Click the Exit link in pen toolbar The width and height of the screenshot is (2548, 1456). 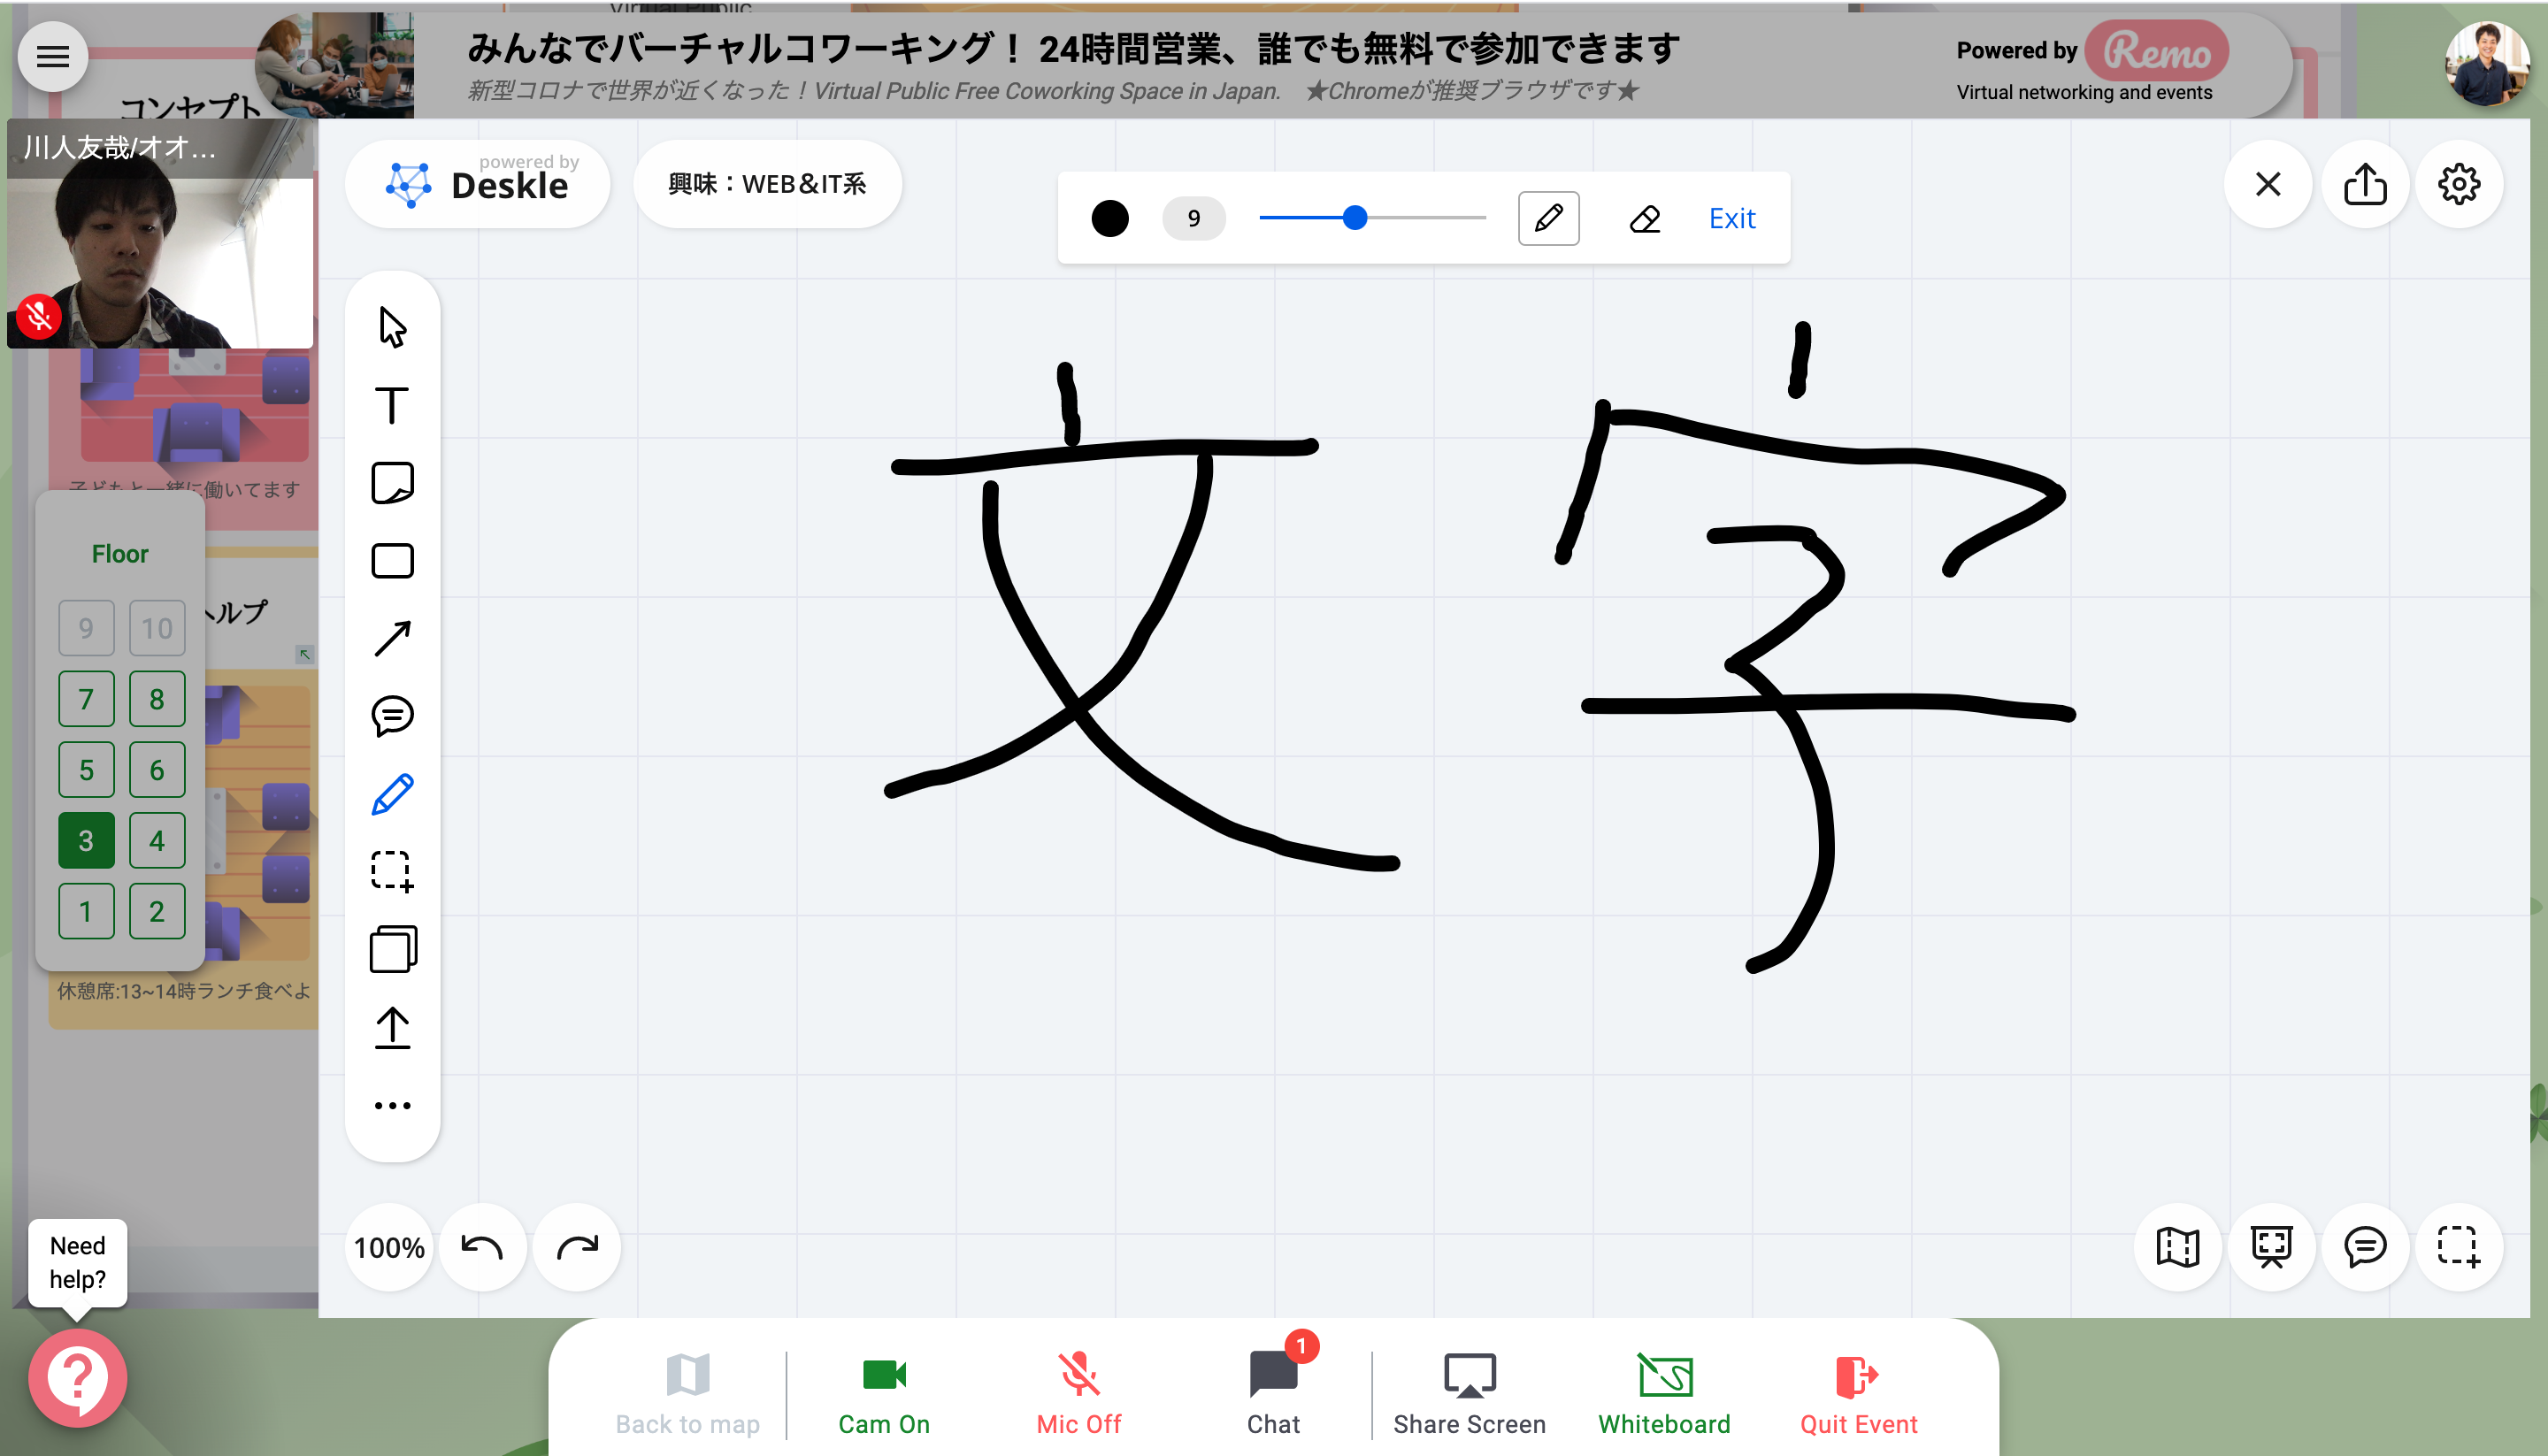[1731, 218]
